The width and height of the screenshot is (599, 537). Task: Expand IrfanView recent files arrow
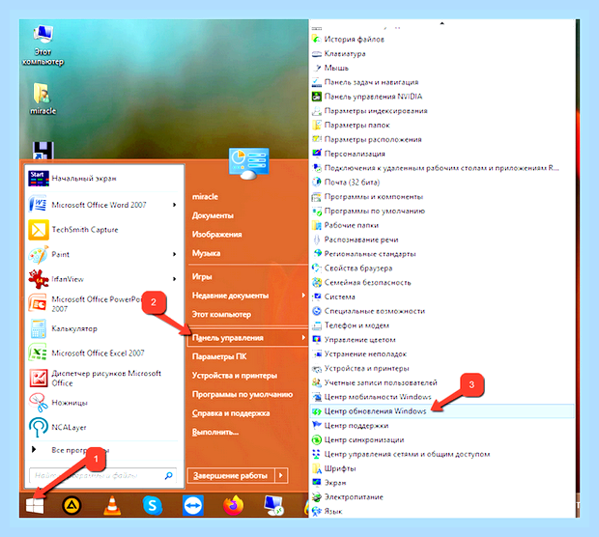coord(174,279)
